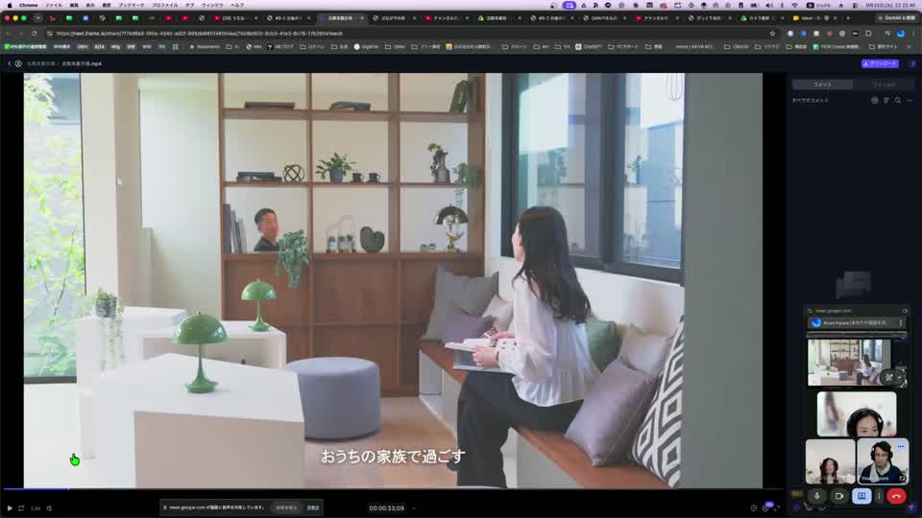Viewport: 922px width, 518px height.
Task: Toggle loop playback icon
Action: (x=21, y=508)
